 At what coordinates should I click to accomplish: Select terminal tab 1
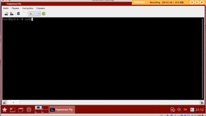[x=13, y=102]
